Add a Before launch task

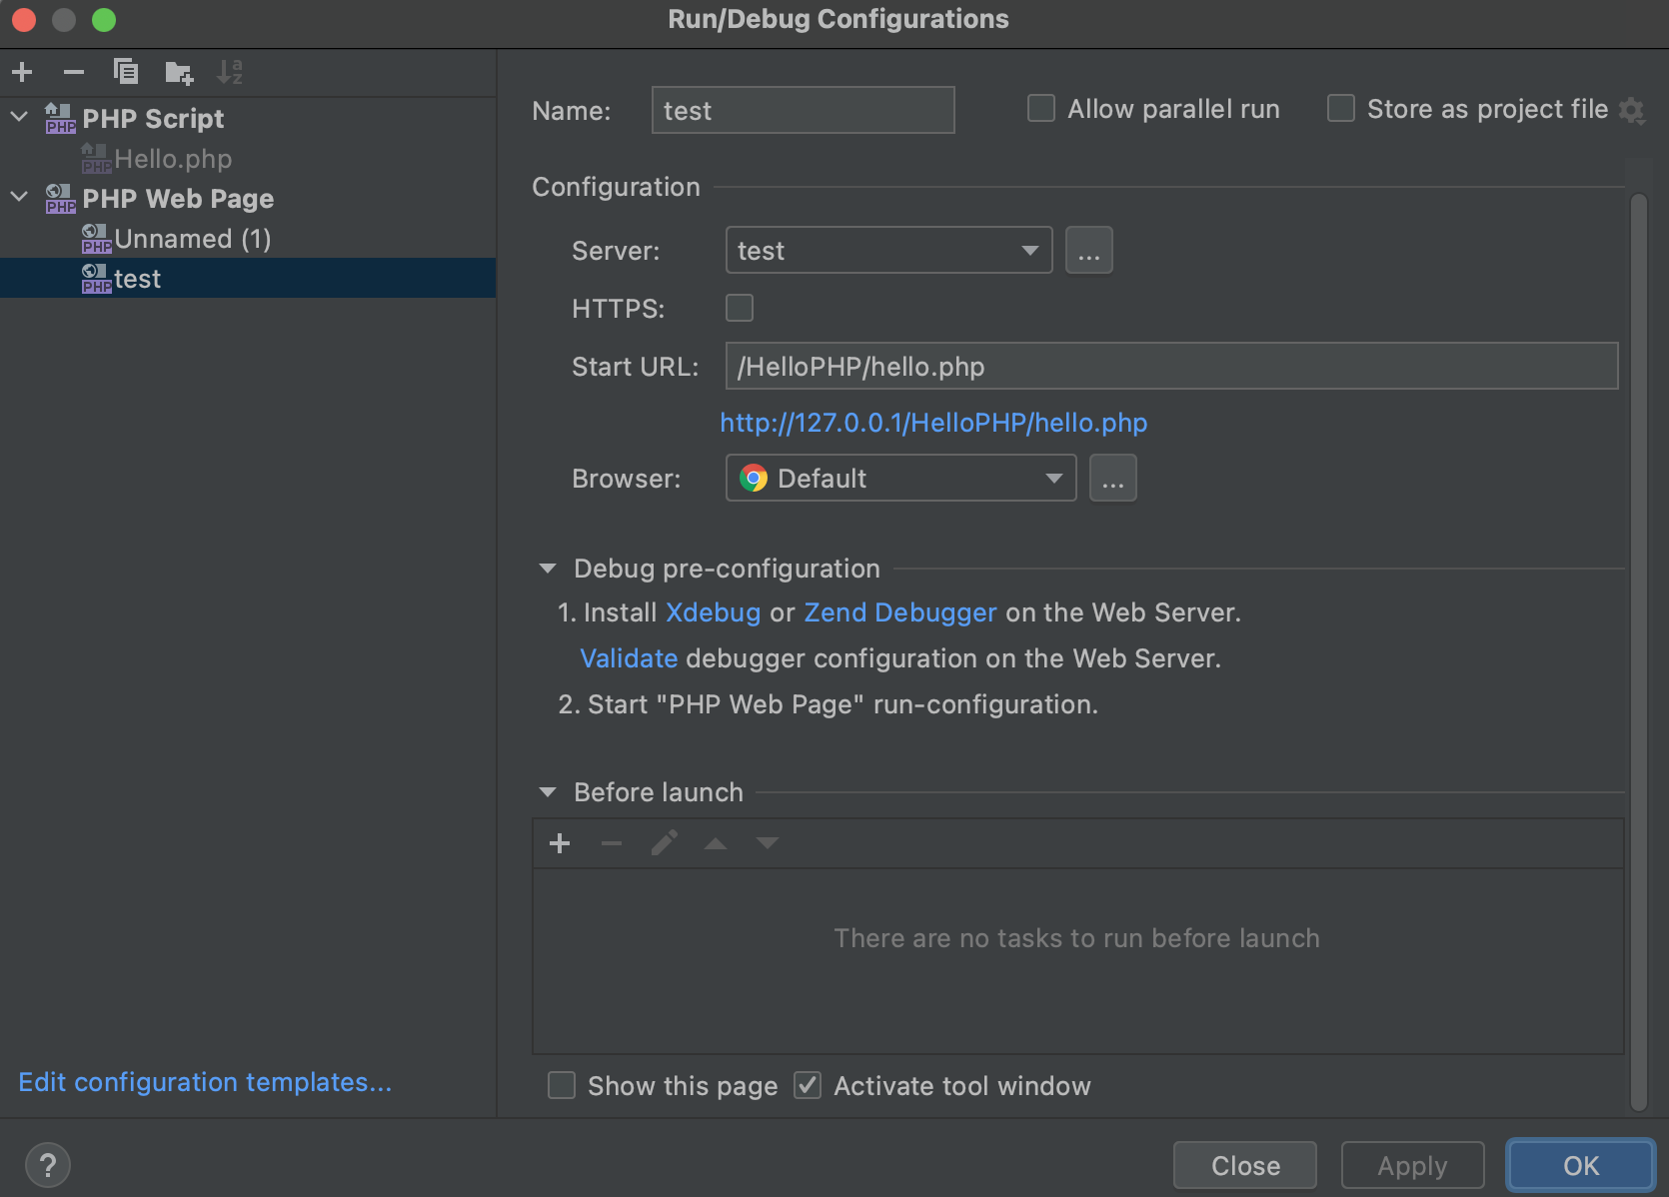[560, 843]
